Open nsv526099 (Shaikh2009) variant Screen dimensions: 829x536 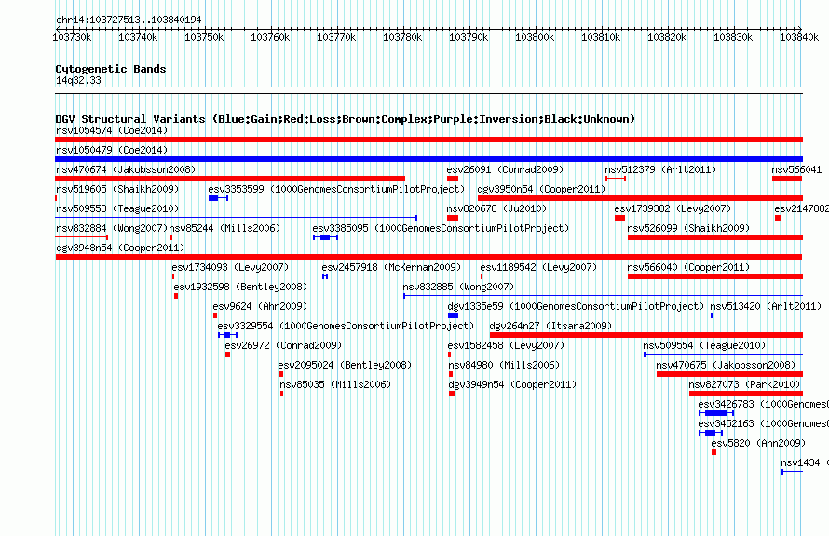[x=688, y=228]
